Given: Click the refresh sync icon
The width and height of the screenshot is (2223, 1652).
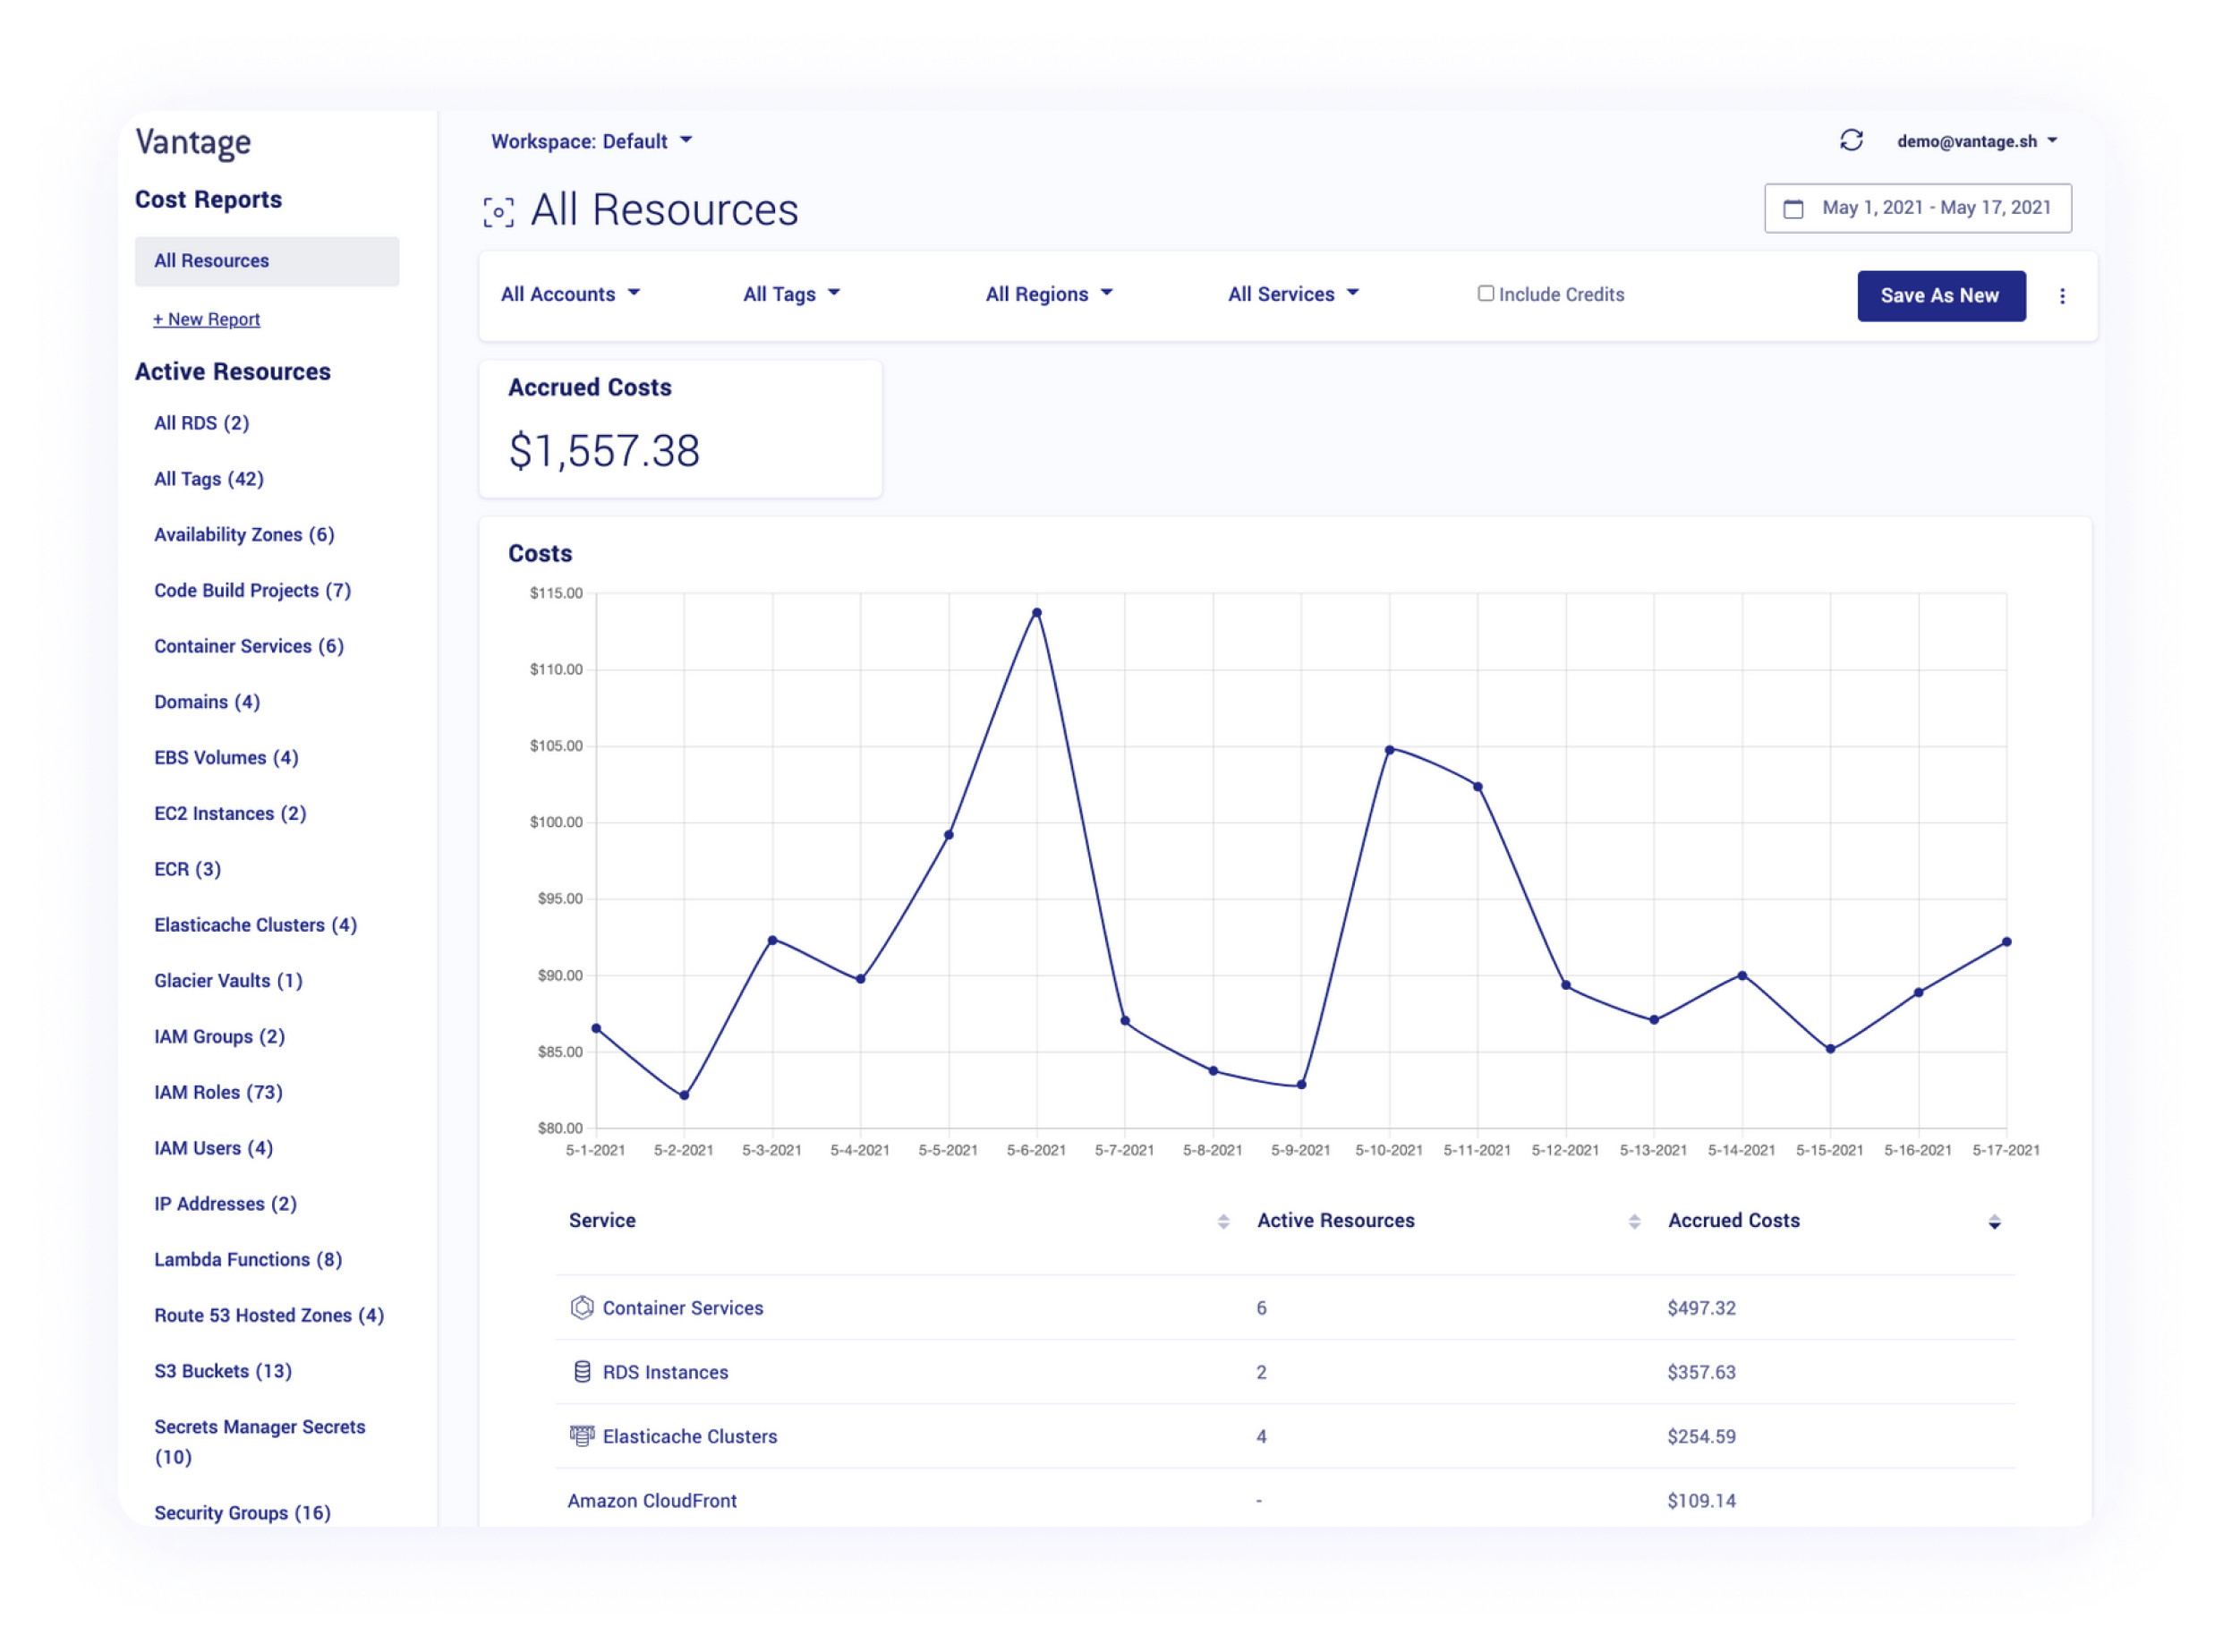Looking at the screenshot, I should [1851, 141].
